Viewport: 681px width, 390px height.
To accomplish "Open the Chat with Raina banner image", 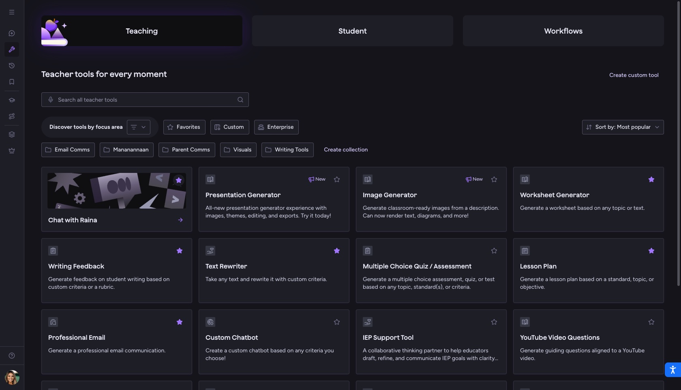I will tap(117, 191).
